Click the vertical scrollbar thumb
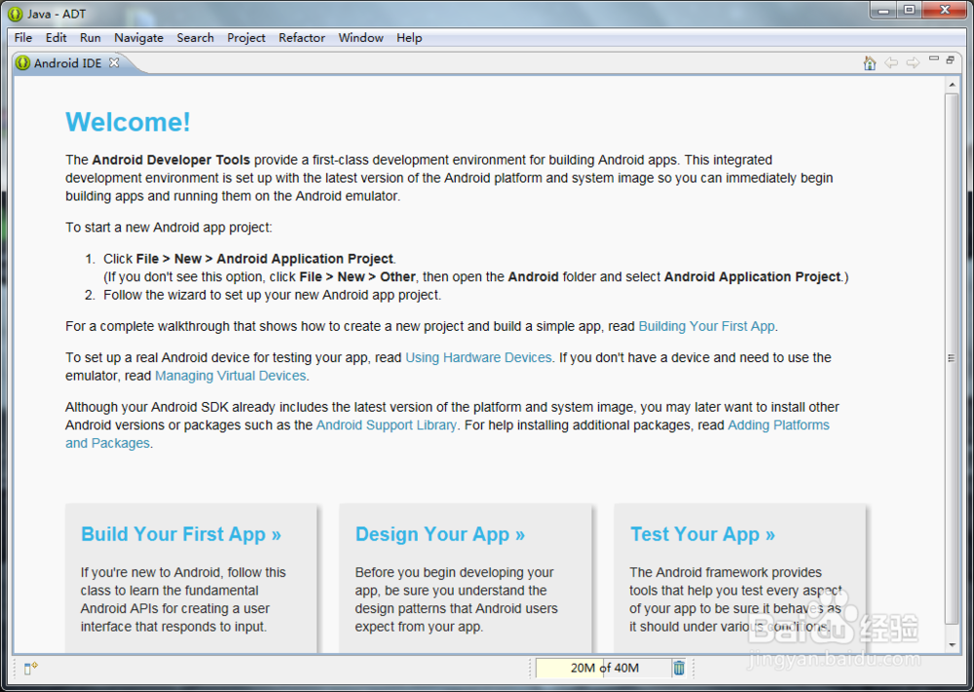The width and height of the screenshot is (974, 692). [951, 358]
